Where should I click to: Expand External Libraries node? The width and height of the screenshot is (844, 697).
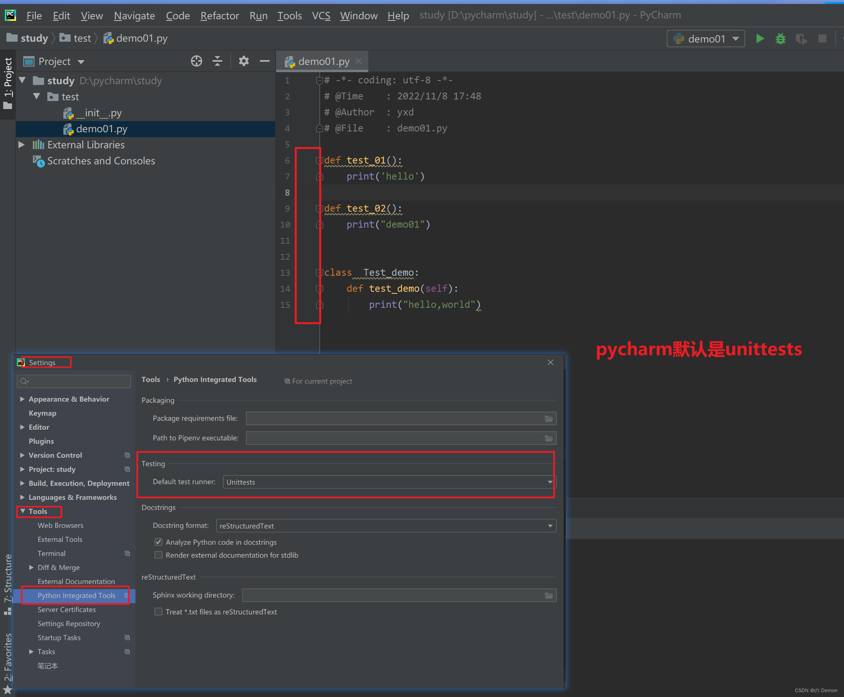point(22,145)
